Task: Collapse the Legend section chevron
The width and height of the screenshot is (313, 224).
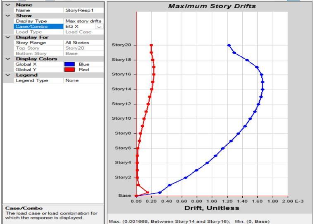Action: coord(8,75)
